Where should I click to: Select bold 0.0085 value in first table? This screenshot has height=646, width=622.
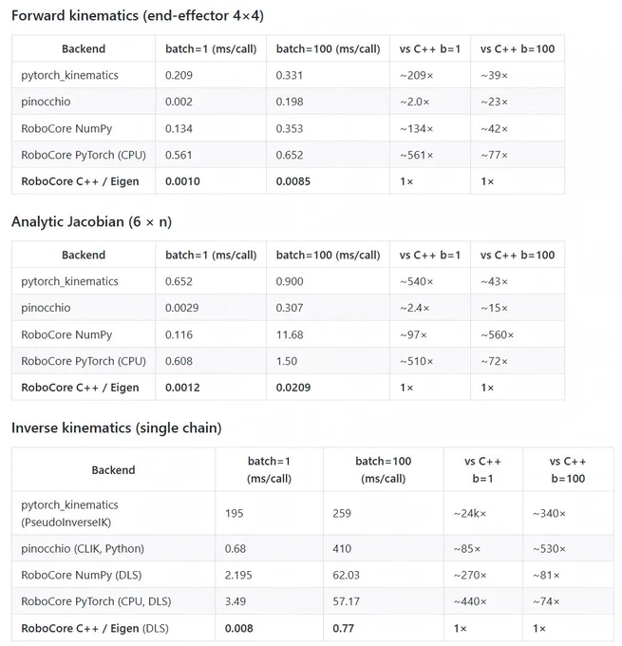pyautogui.click(x=293, y=181)
